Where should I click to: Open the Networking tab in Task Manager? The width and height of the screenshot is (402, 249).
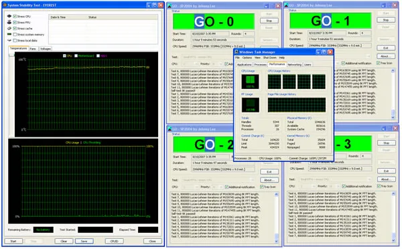pos(294,64)
